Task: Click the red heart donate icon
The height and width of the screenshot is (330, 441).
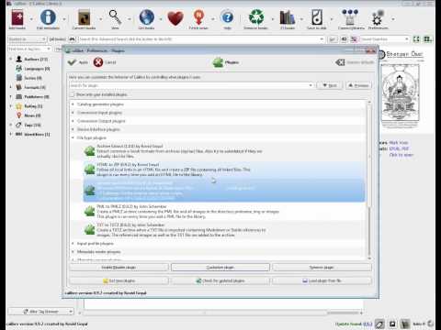Action: coord(175,18)
